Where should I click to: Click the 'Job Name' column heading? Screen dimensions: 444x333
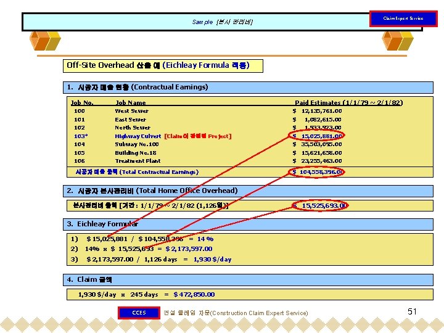[x=131, y=102]
